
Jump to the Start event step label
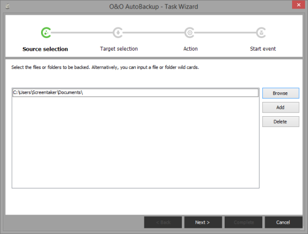[x=263, y=48]
